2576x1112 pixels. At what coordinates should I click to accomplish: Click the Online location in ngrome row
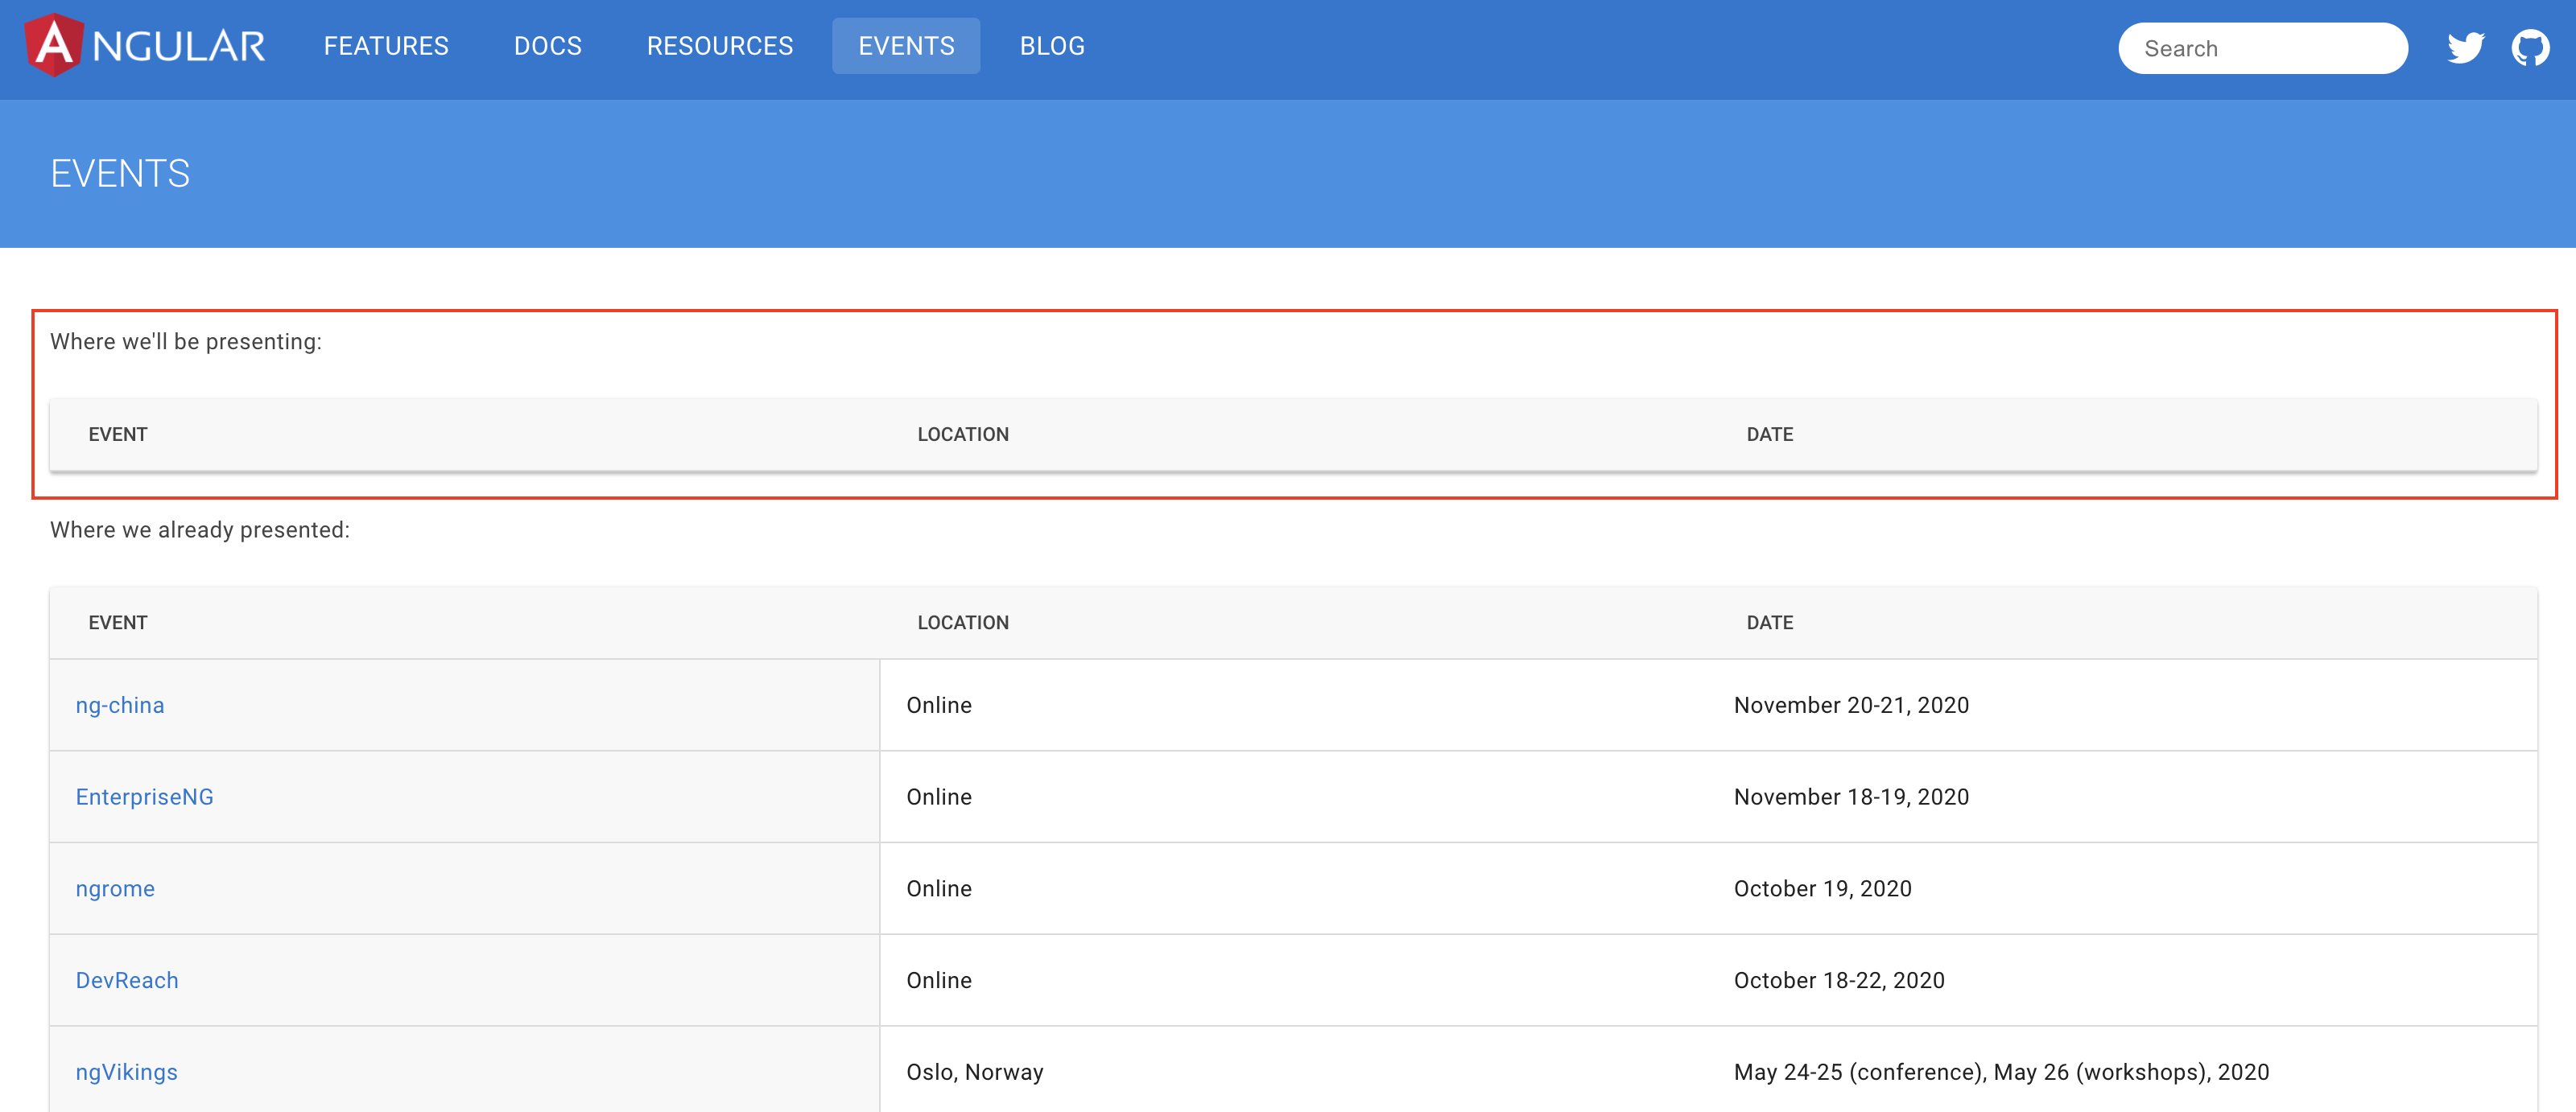(x=939, y=889)
